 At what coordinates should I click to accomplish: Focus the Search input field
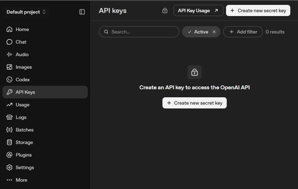[139, 32]
